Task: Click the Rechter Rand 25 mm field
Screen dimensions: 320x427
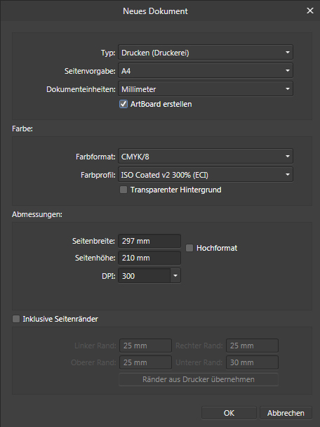Action: coord(252,346)
